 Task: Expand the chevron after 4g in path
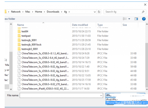click(x=69, y=12)
